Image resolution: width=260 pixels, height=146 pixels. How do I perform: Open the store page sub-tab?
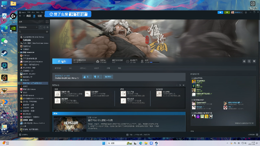[x=58, y=68]
